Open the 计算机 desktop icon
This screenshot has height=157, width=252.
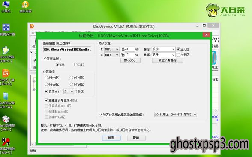[x=6, y=6]
